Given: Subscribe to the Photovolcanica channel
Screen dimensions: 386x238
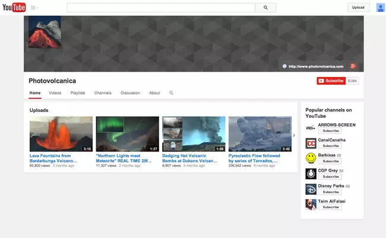Looking at the screenshot, I should click(x=331, y=81).
